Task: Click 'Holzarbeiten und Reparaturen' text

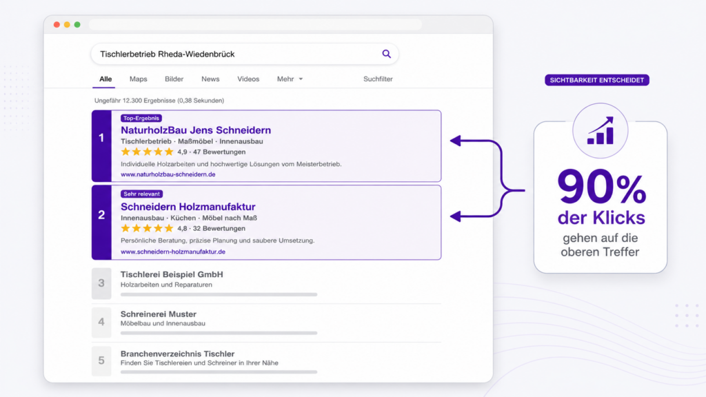Action: coord(166,285)
